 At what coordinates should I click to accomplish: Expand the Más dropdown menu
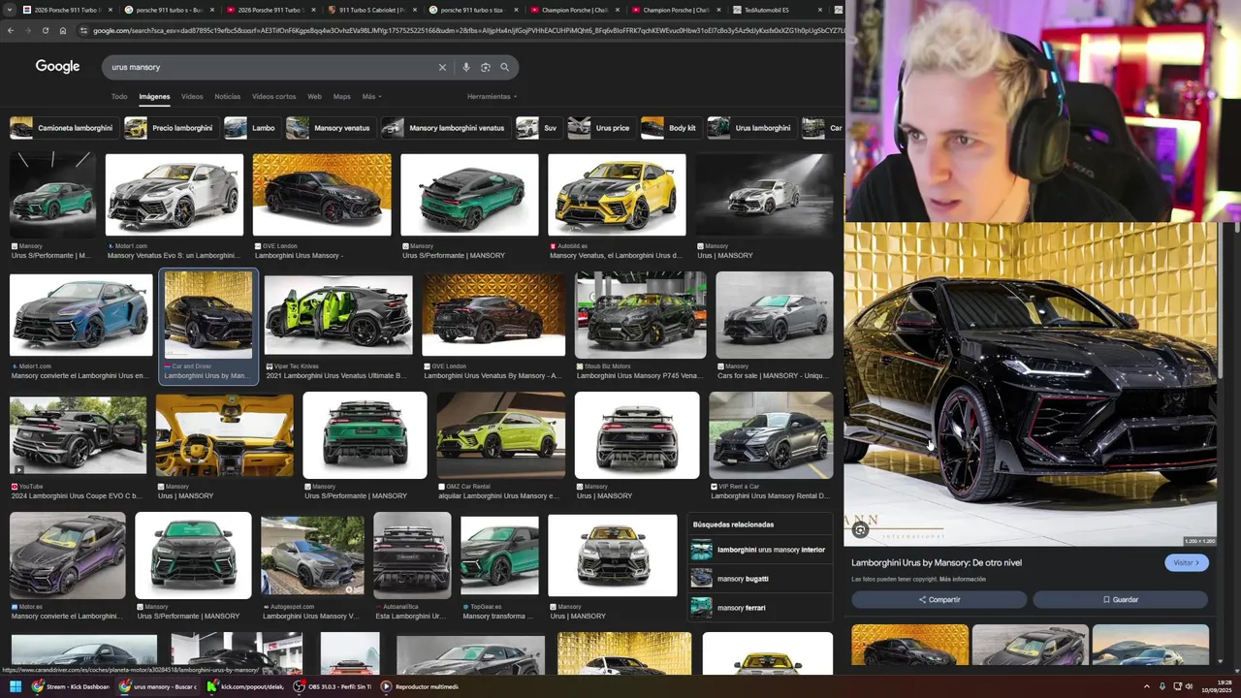pyautogui.click(x=371, y=96)
